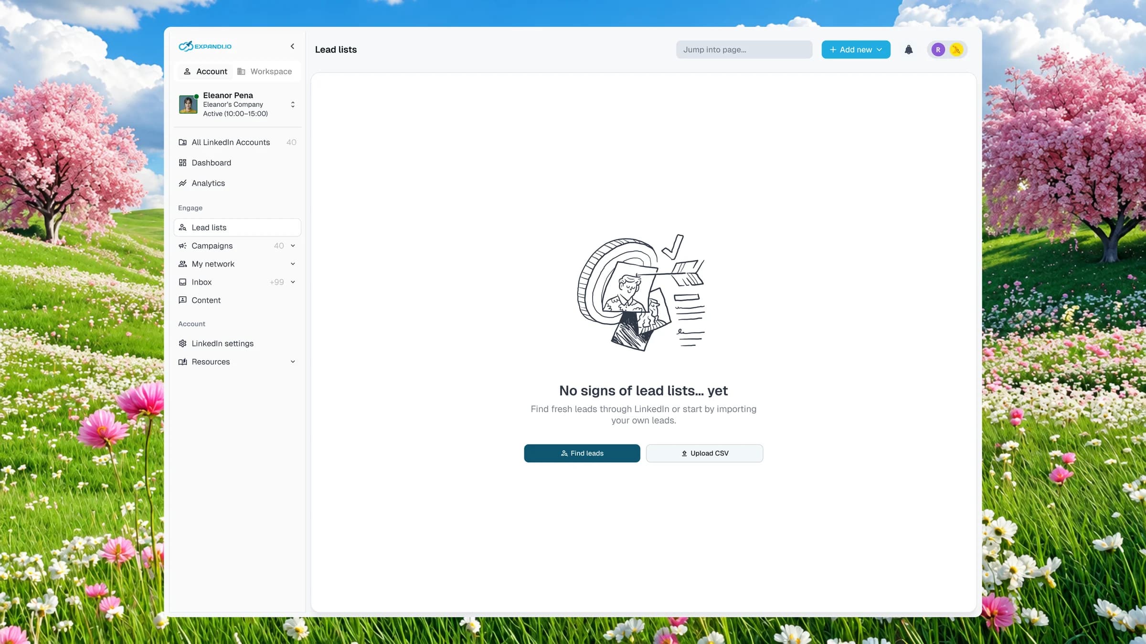Click the All LinkedIn Accounts count 40
Screen dimensions: 1146x644
coord(291,142)
